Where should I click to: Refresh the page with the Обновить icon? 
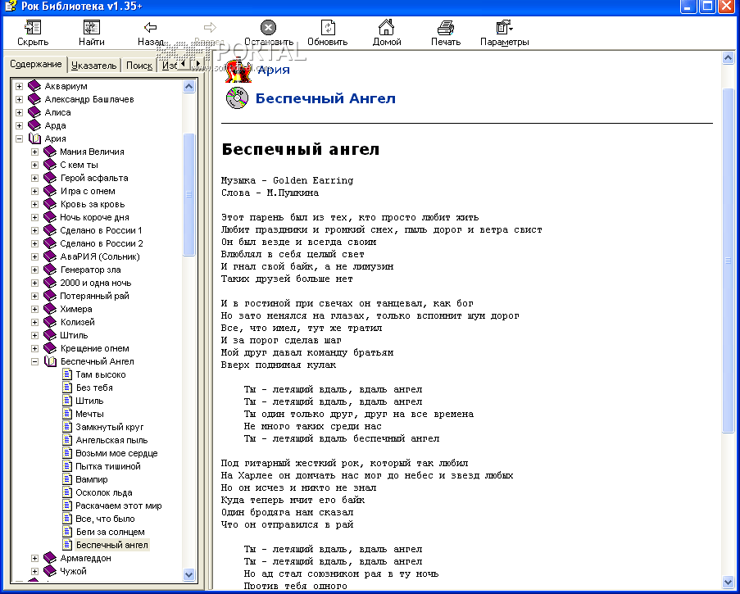(328, 27)
